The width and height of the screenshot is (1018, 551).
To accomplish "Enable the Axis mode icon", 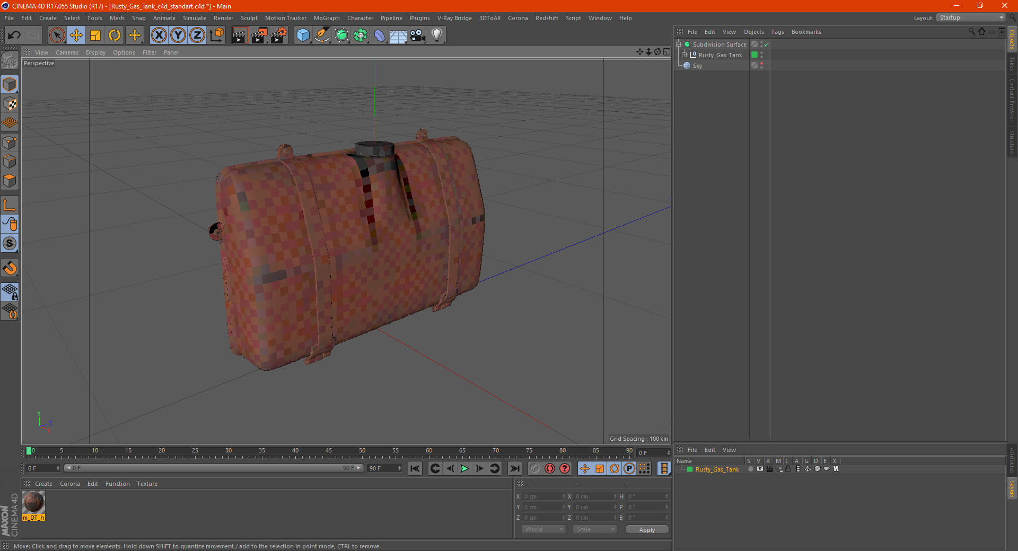I will point(10,205).
